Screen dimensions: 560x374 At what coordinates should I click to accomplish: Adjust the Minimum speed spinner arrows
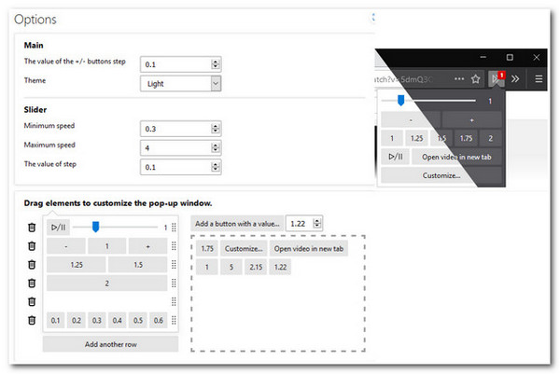click(216, 129)
